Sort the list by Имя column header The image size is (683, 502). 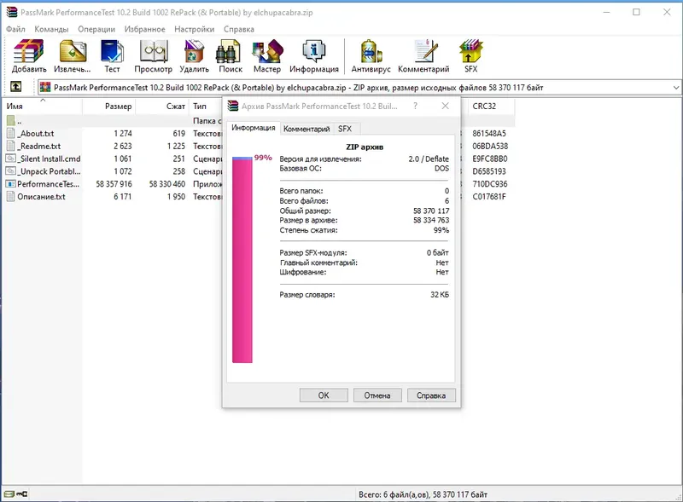(x=43, y=107)
